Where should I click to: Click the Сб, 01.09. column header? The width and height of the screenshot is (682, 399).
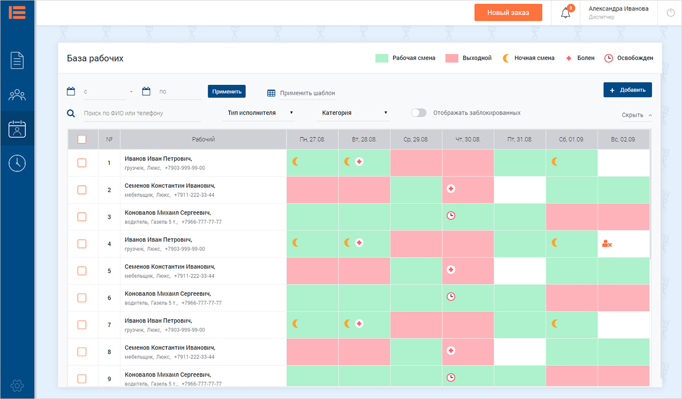pos(572,139)
